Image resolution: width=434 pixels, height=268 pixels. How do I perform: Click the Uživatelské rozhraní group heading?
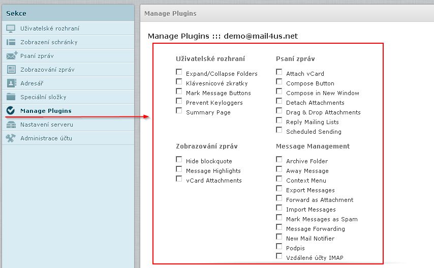(x=210, y=58)
